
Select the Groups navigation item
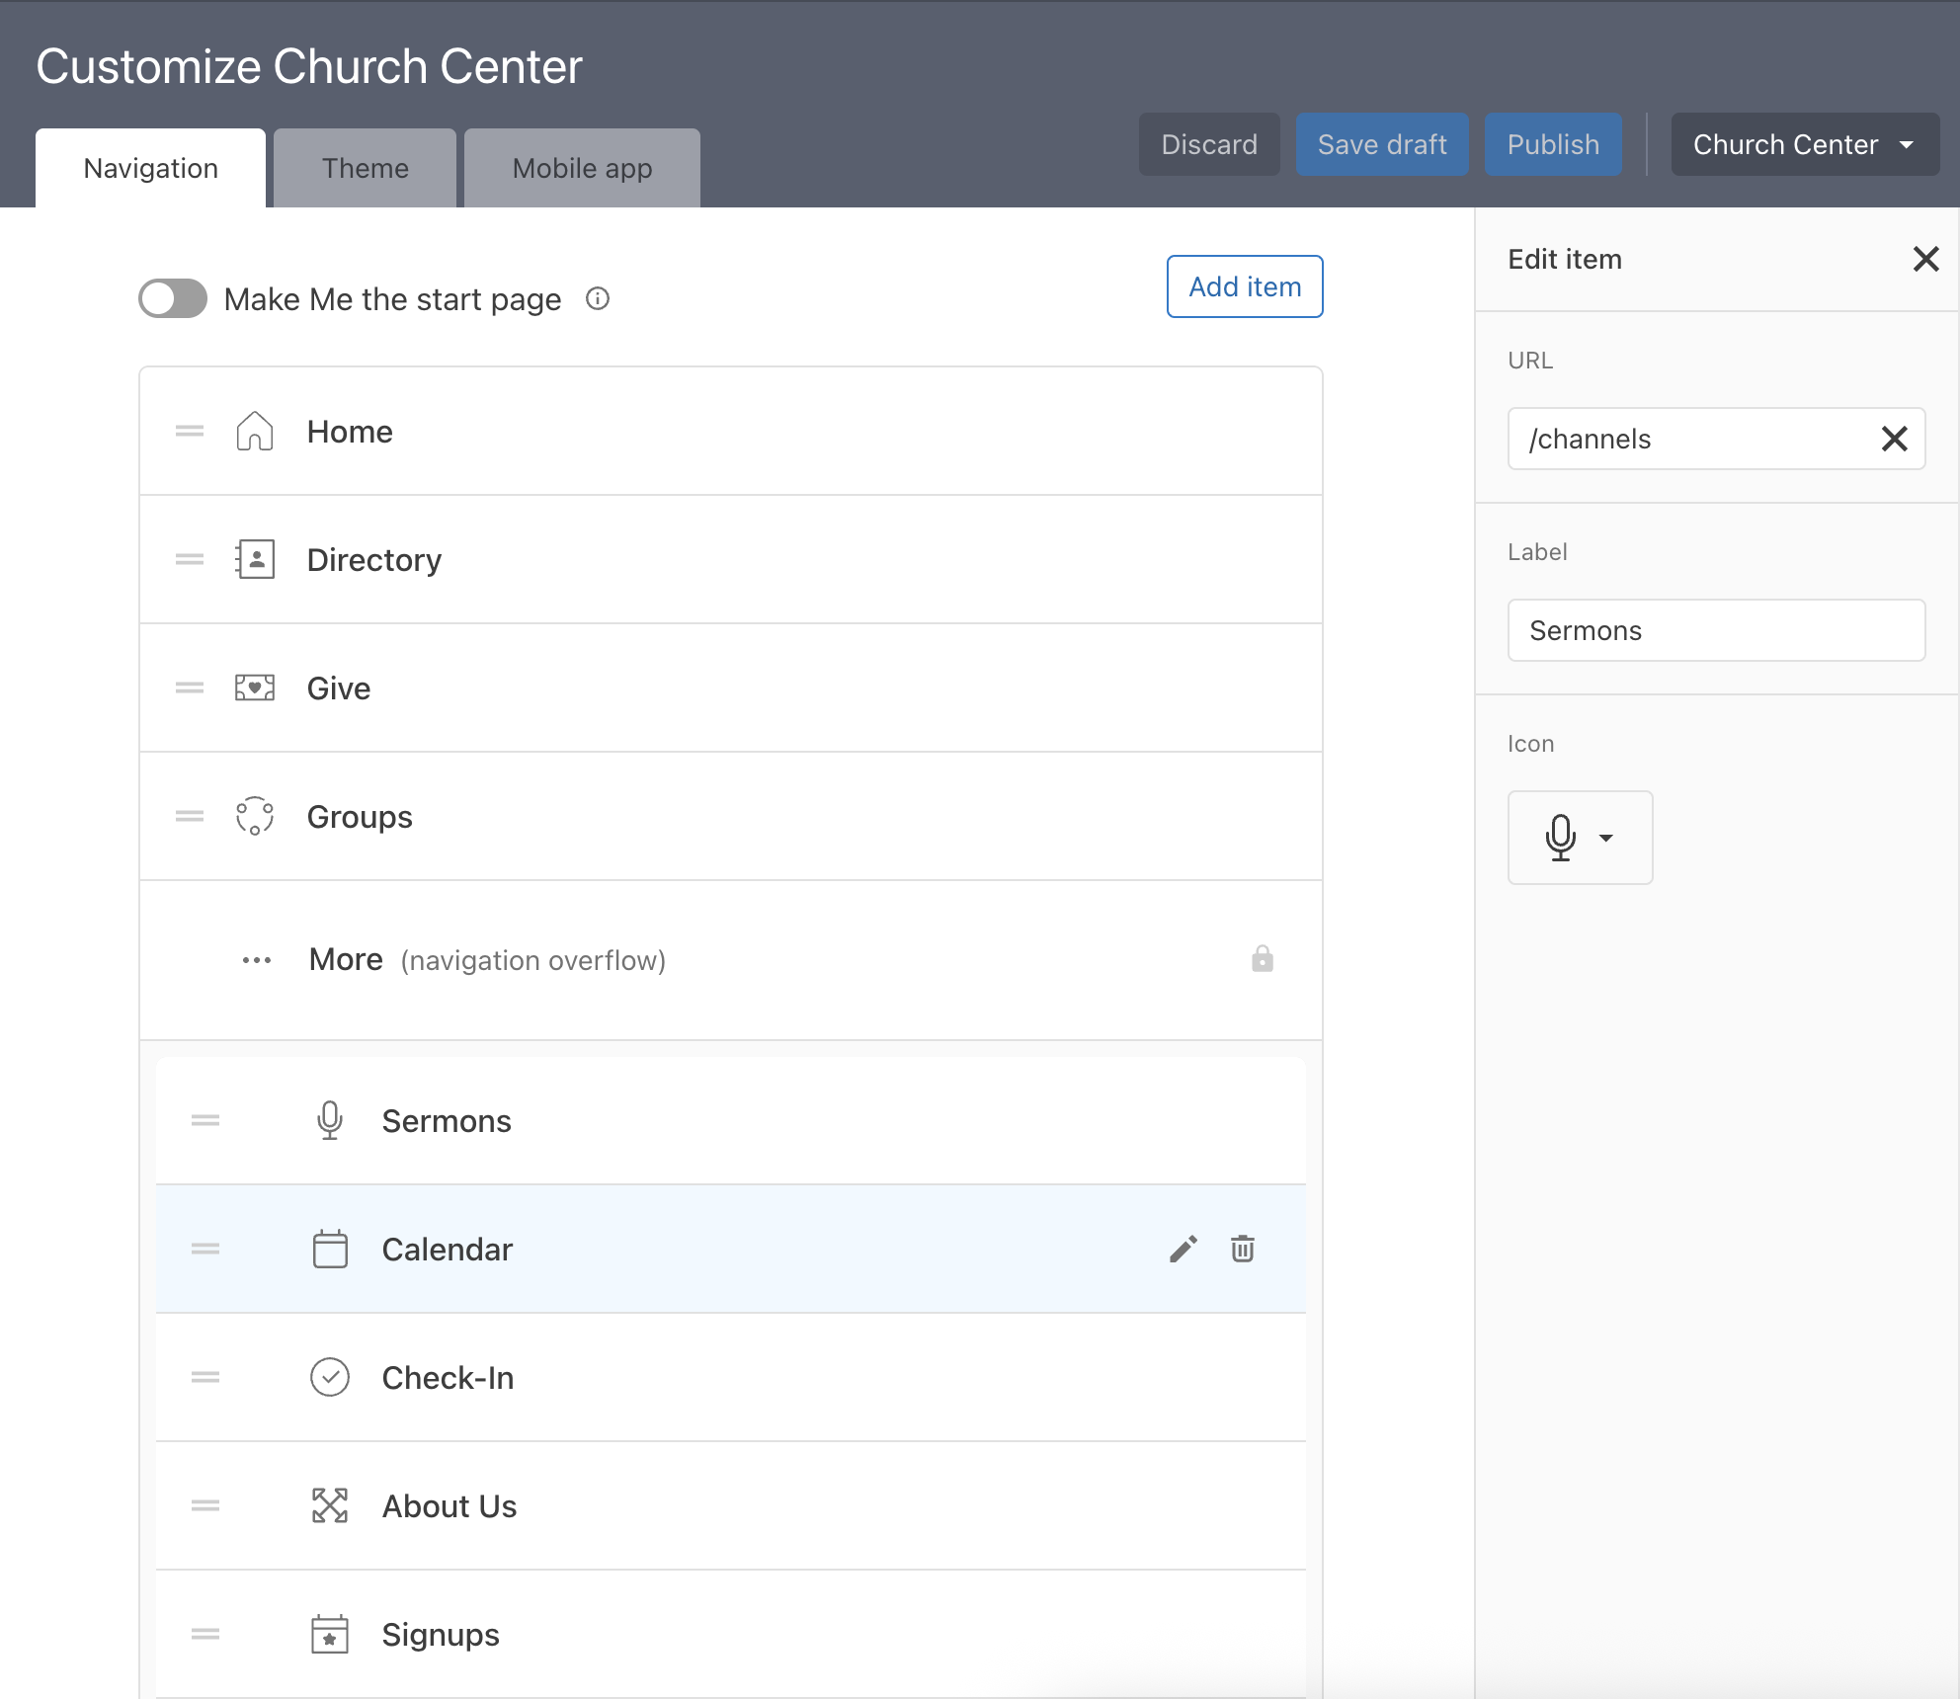click(731, 816)
